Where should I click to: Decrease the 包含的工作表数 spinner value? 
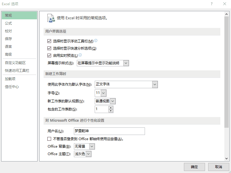click(x=111, y=111)
